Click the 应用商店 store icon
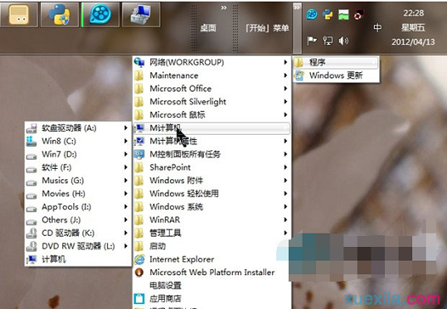The image size is (447, 309). 139,299
